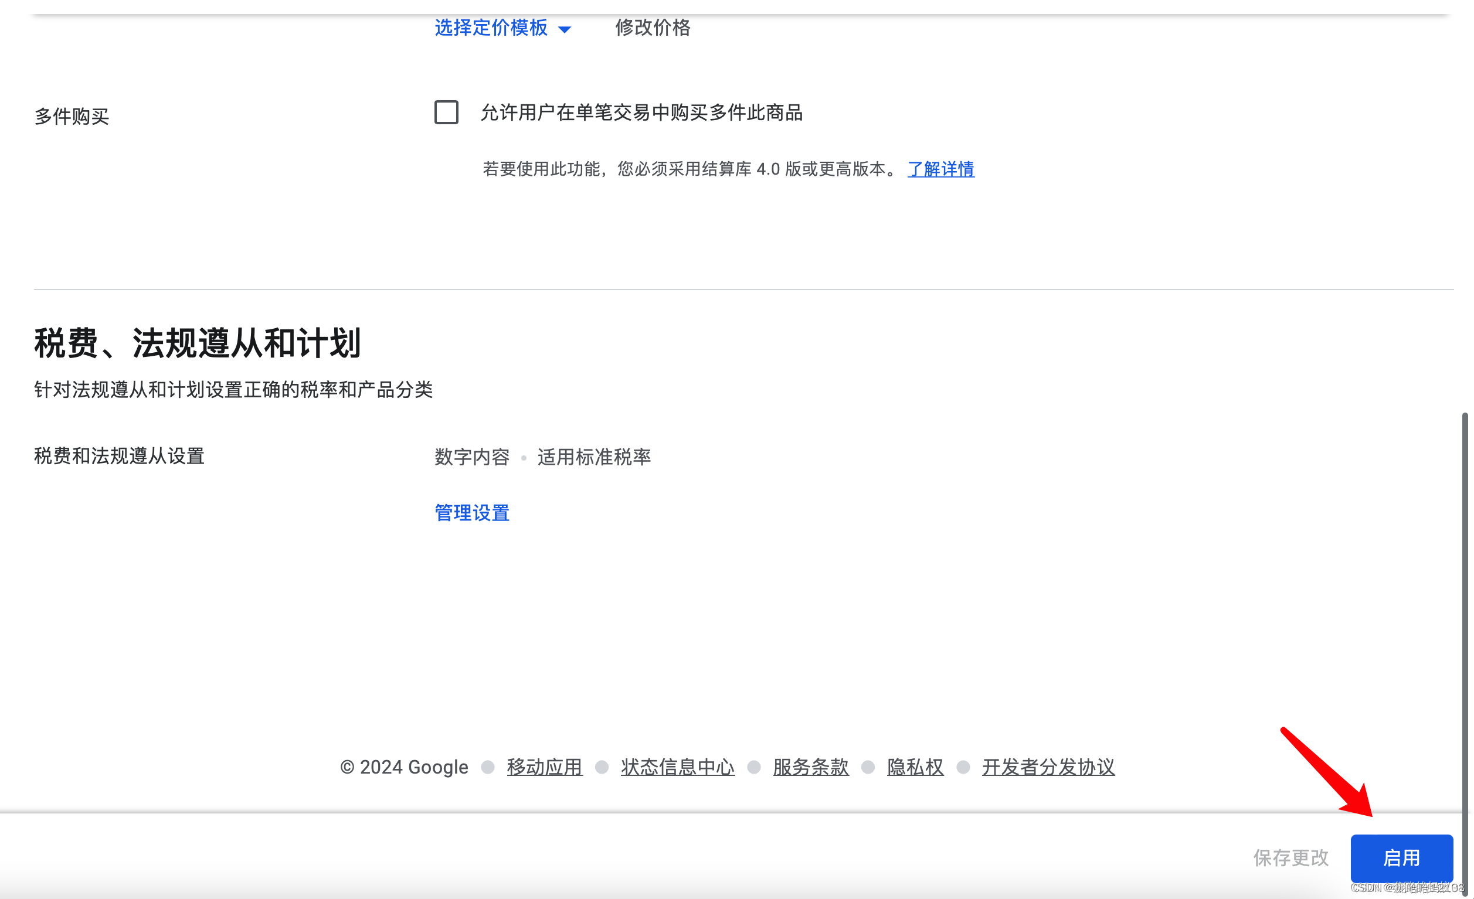Click 管理设置 under tax settings
Image resolution: width=1474 pixels, height=899 pixels.
click(471, 513)
